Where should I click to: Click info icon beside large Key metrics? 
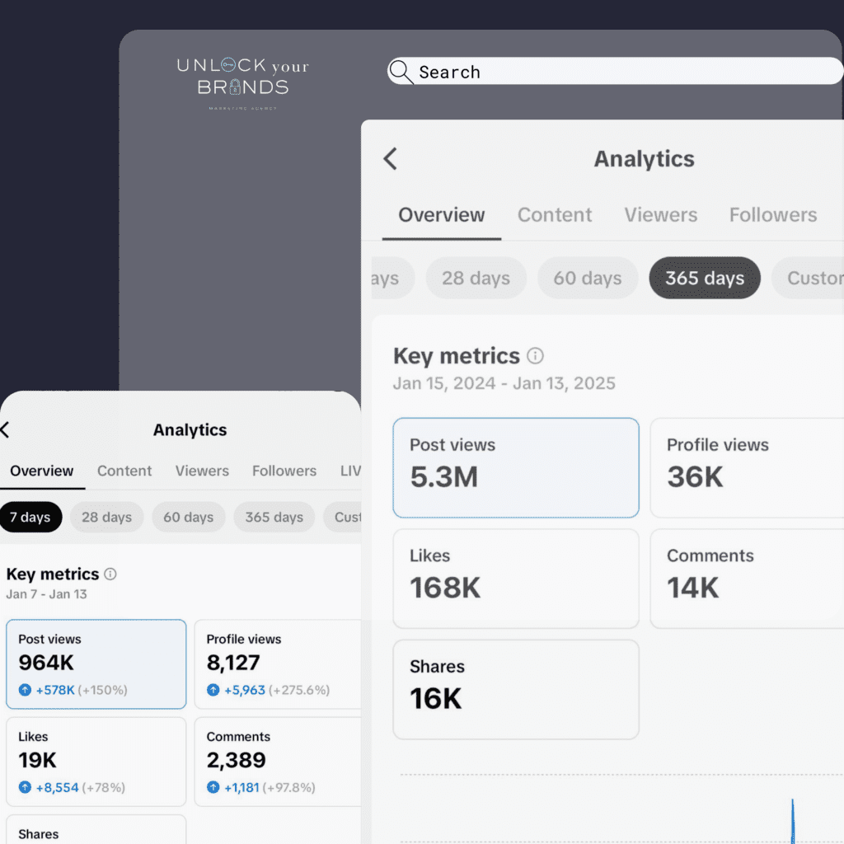click(x=536, y=356)
